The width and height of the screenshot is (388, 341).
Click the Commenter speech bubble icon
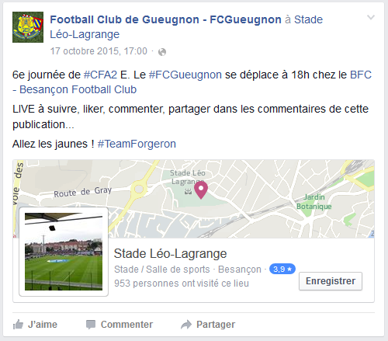(x=91, y=325)
